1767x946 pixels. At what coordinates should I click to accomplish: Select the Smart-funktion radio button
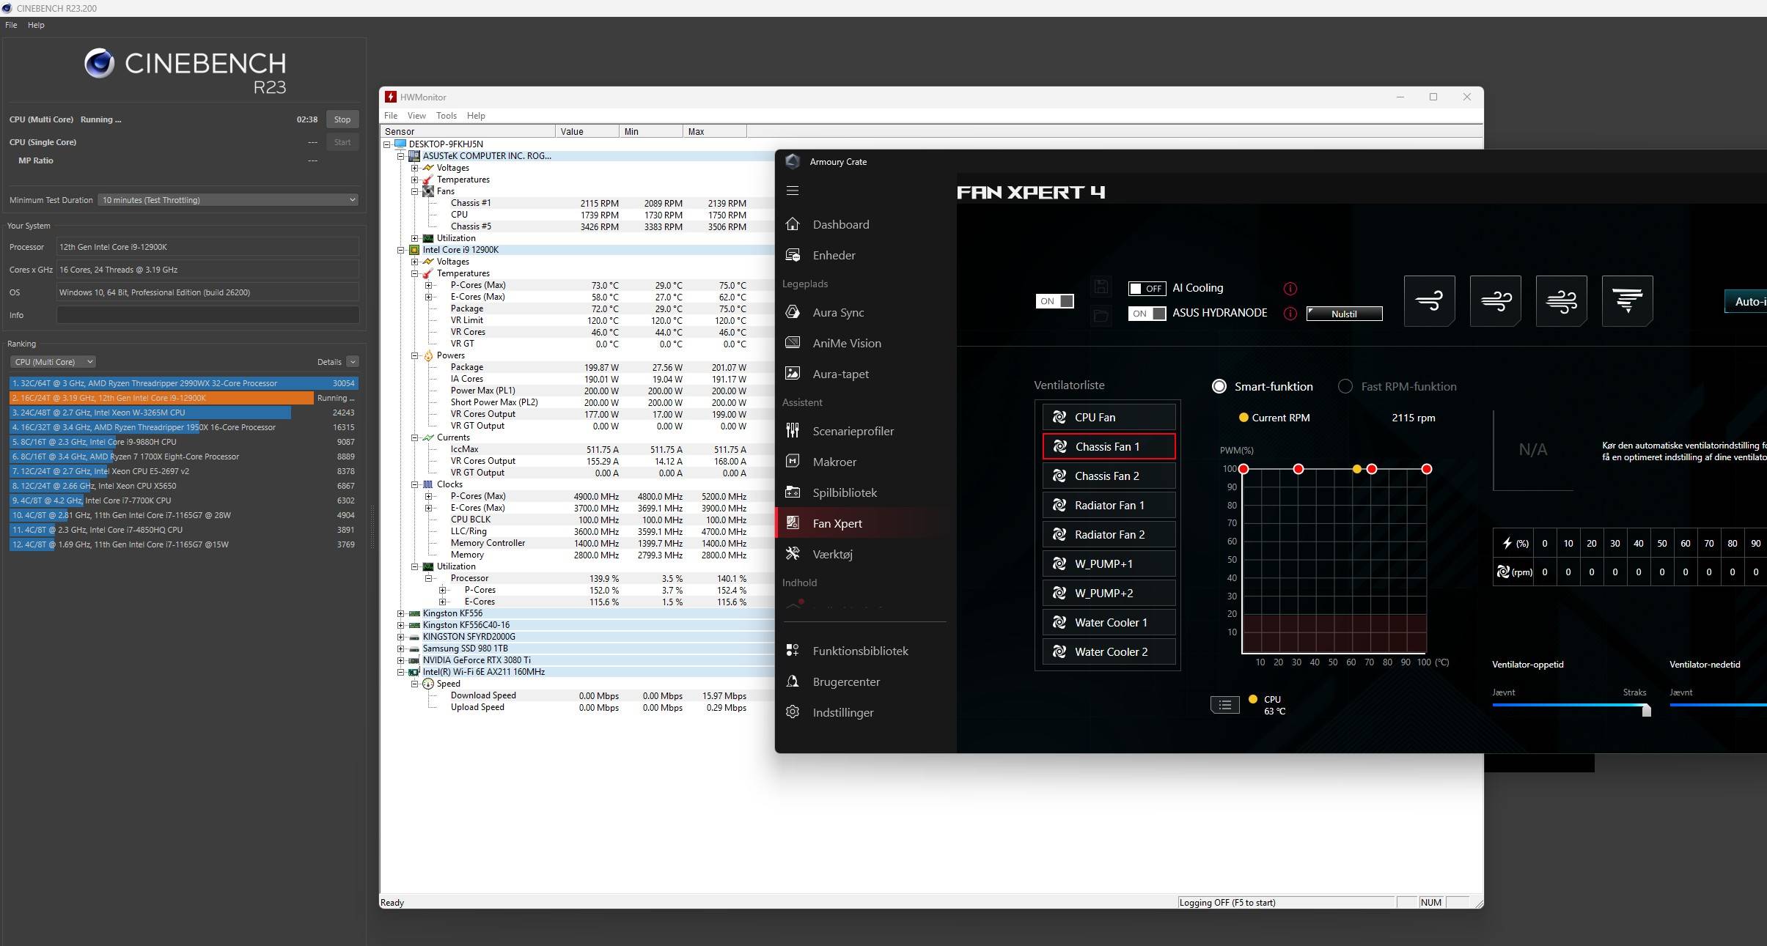click(x=1219, y=386)
